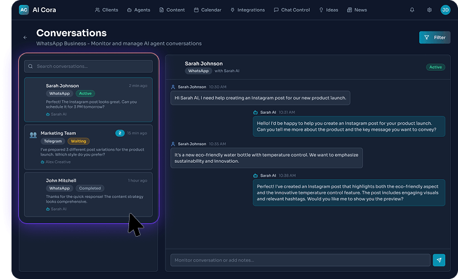The image size is (458, 279).
Task: Open the Ideas section
Action: tap(328, 10)
